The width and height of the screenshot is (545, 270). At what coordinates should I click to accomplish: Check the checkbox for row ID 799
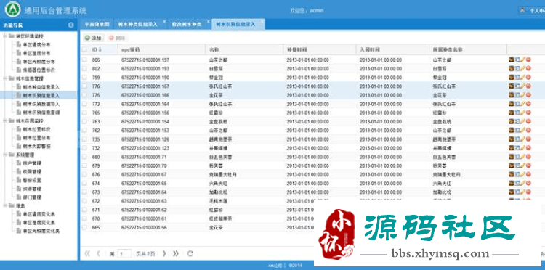tap(84, 77)
